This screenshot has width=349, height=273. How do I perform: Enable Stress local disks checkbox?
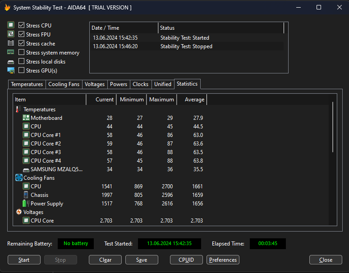21,61
